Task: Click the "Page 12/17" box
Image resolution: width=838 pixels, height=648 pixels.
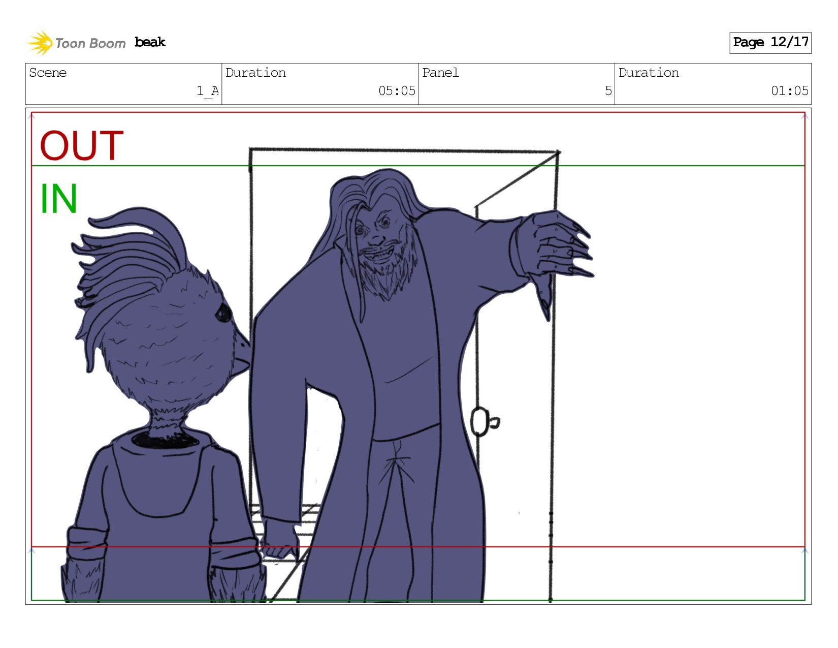Action: point(770,43)
